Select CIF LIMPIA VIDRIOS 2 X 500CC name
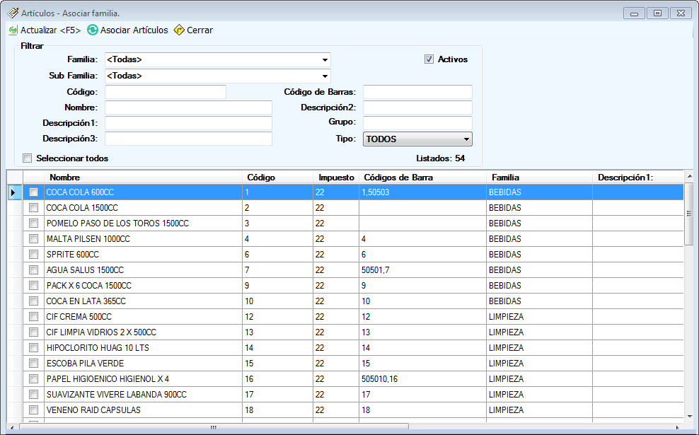699x435 pixels. tap(101, 332)
